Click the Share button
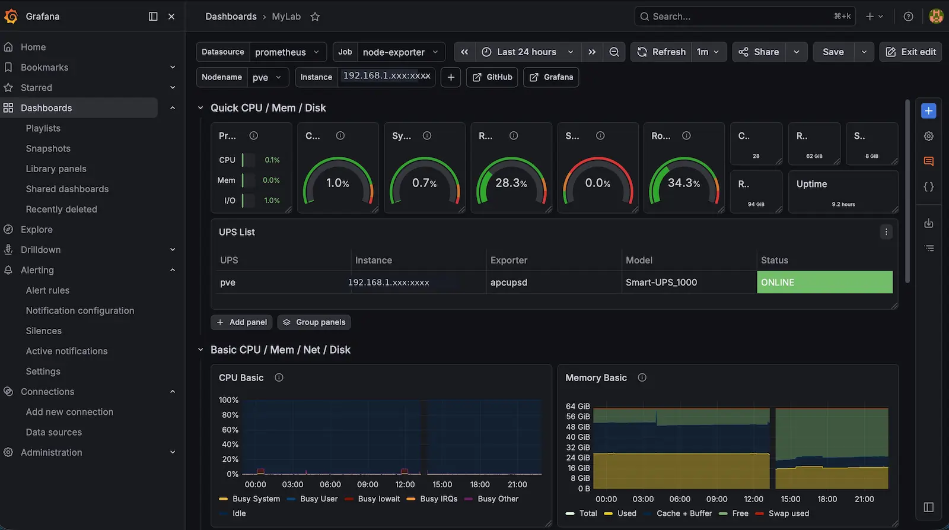 click(x=759, y=52)
